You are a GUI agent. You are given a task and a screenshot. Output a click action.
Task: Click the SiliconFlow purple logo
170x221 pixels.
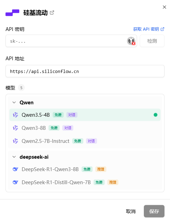pyautogui.click(x=12, y=13)
